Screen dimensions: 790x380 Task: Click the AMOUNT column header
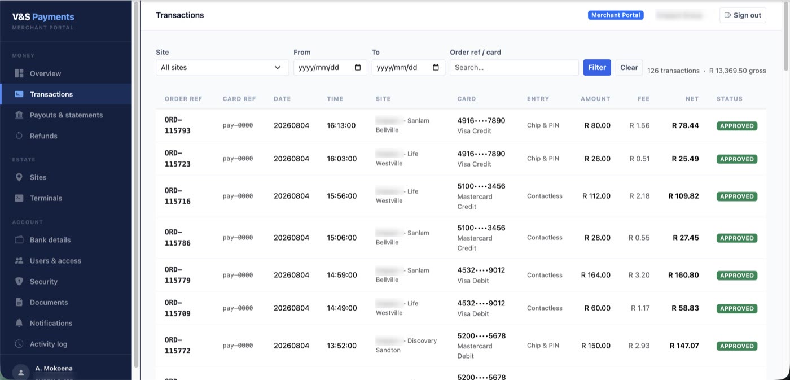[595, 99]
